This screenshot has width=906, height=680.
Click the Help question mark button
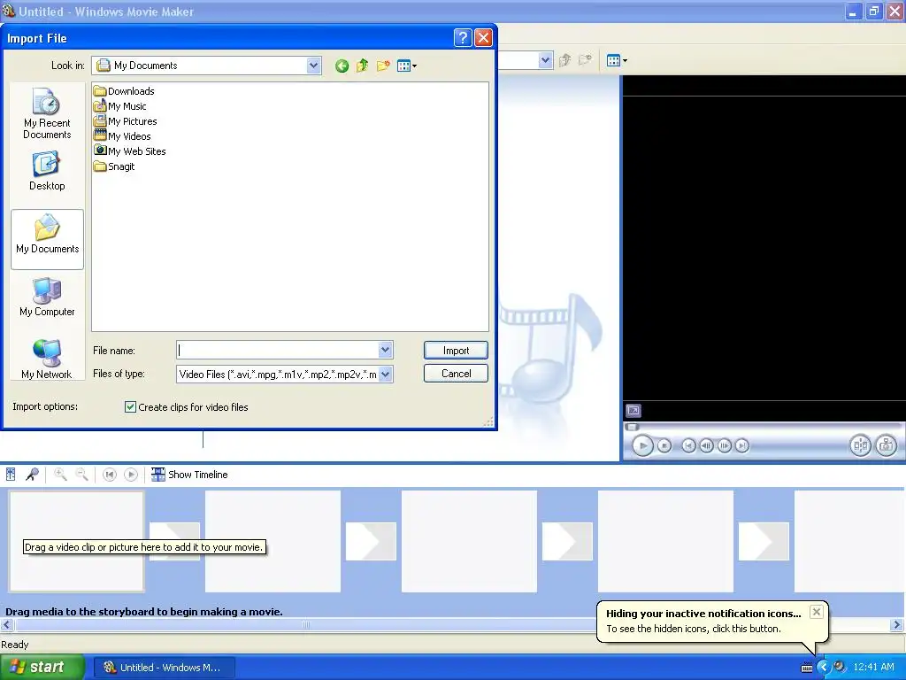(x=462, y=37)
